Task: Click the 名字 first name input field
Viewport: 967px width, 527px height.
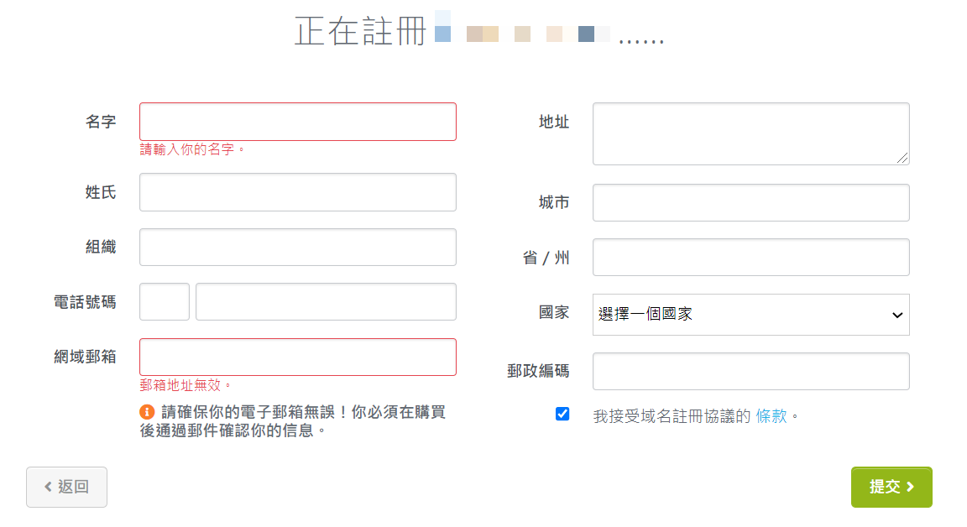Action: (298, 122)
